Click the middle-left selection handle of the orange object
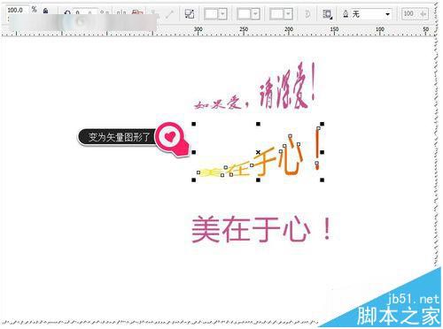Screen dimensions: 443x329 point(194,152)
